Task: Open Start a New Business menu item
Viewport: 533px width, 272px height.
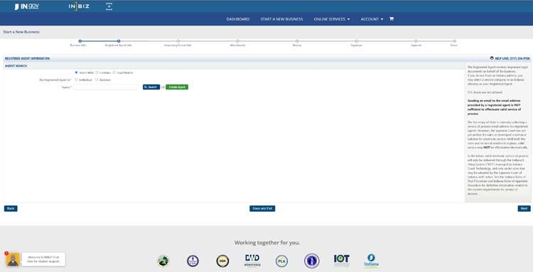Action: point(282,19)
